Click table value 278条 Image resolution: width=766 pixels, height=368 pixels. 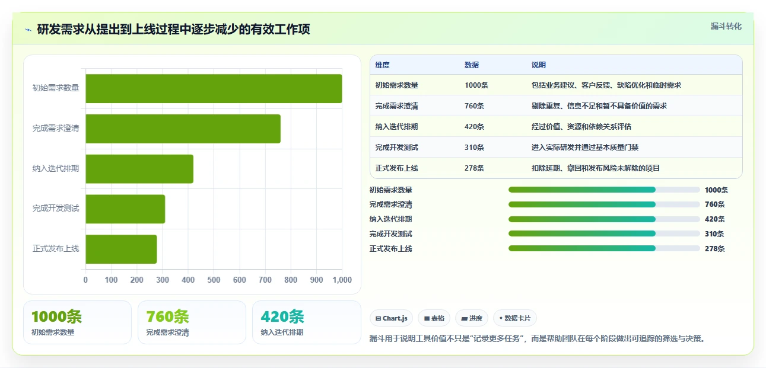(475, 168)
